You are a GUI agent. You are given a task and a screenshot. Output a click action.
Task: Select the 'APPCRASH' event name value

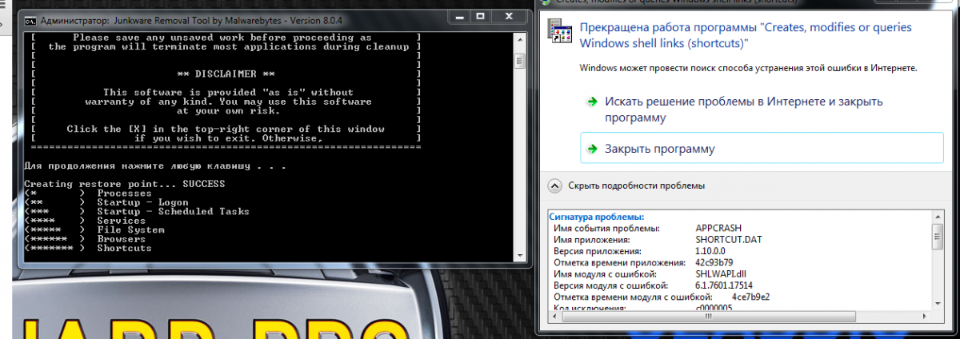coord(719,228)
